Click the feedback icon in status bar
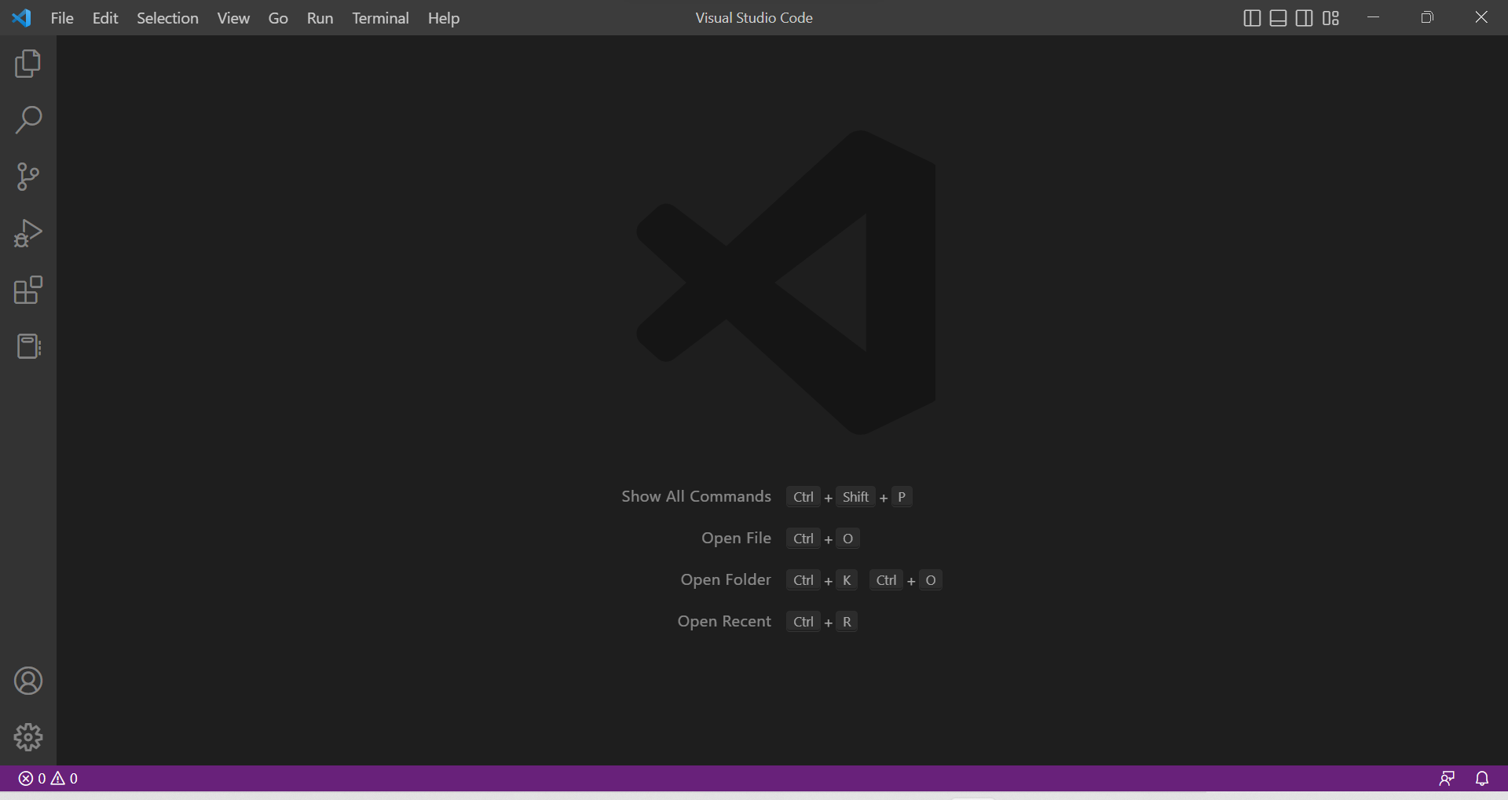1508x800 pixels. click(x=1447, y=778)
